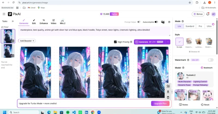
Task: Choose the PixAI XL model card
Action: 194,95
